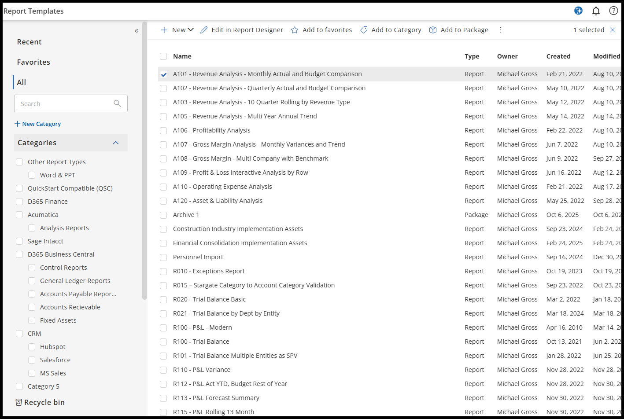Open the more options ellipsis menu
This screenshot has height=419, width=624.
click(x=500, y=30)
